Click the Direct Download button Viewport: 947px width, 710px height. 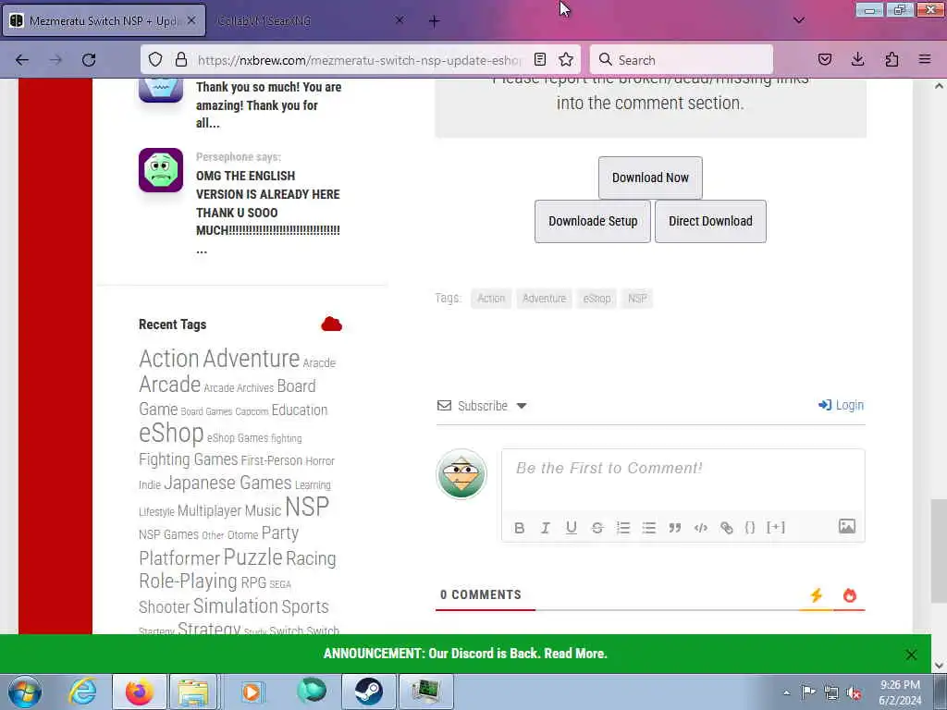click(710, 221)
